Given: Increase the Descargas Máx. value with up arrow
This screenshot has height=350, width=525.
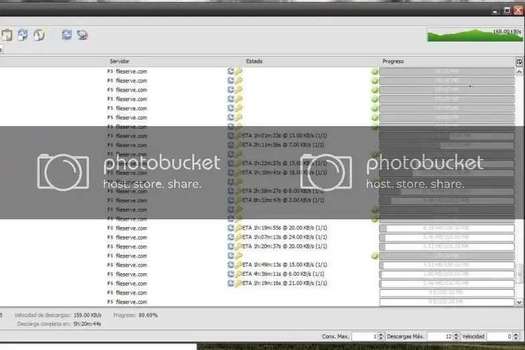Looking at the screenshot, I should point(456,334).
